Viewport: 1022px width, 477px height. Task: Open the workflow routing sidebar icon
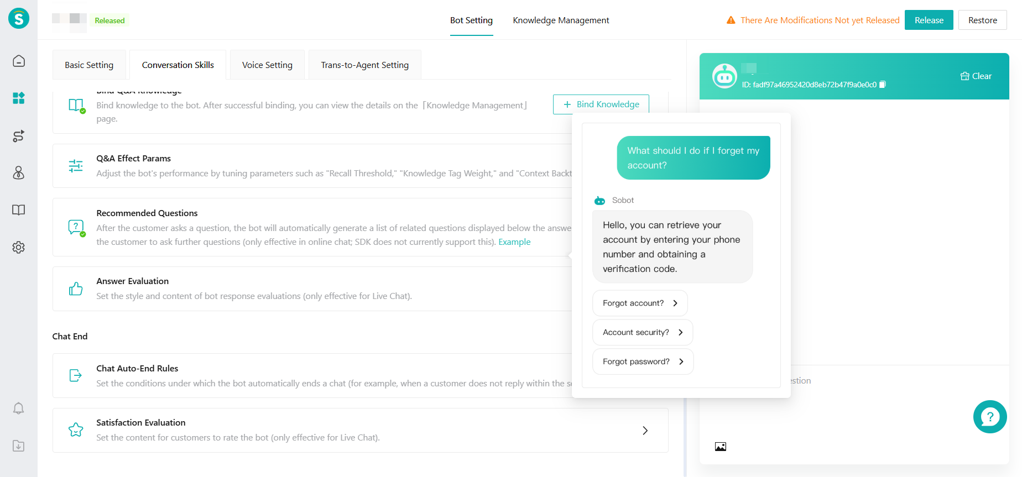[x=19, y=136]
